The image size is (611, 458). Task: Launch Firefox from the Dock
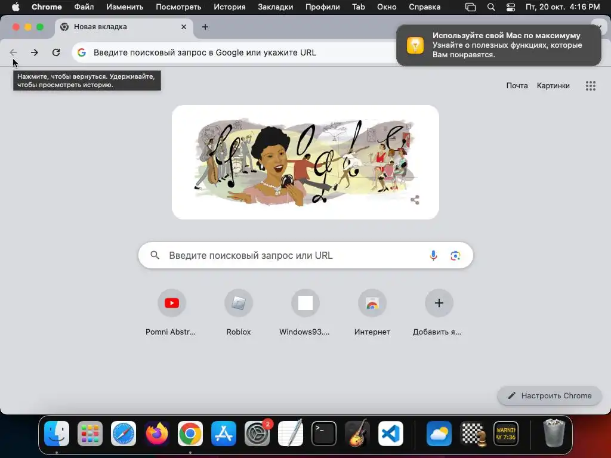click(x=157, y=434)
